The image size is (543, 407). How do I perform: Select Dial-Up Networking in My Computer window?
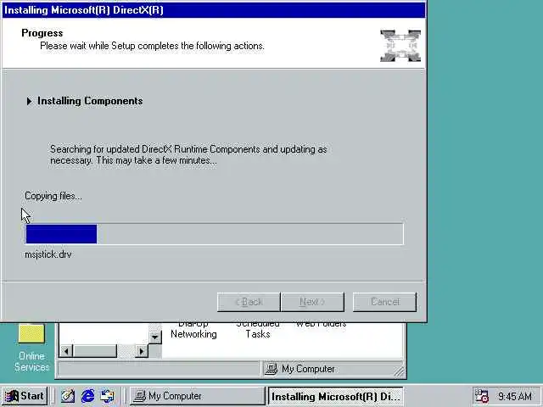pos(193,331)
